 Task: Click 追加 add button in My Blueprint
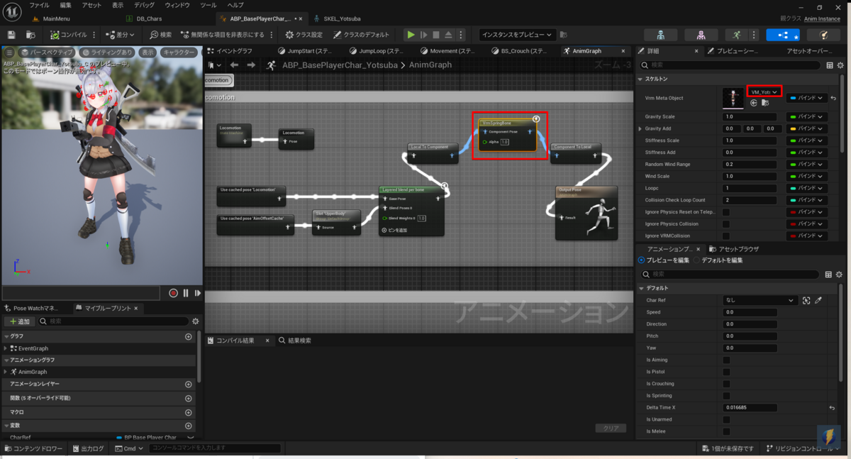pyautogui.click(x=20, y=321)
